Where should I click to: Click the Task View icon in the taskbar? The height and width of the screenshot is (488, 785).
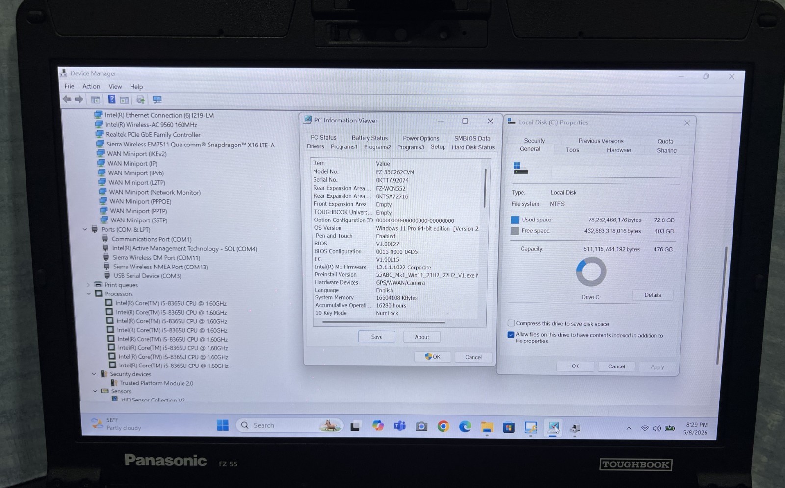(x=355, y=426)
